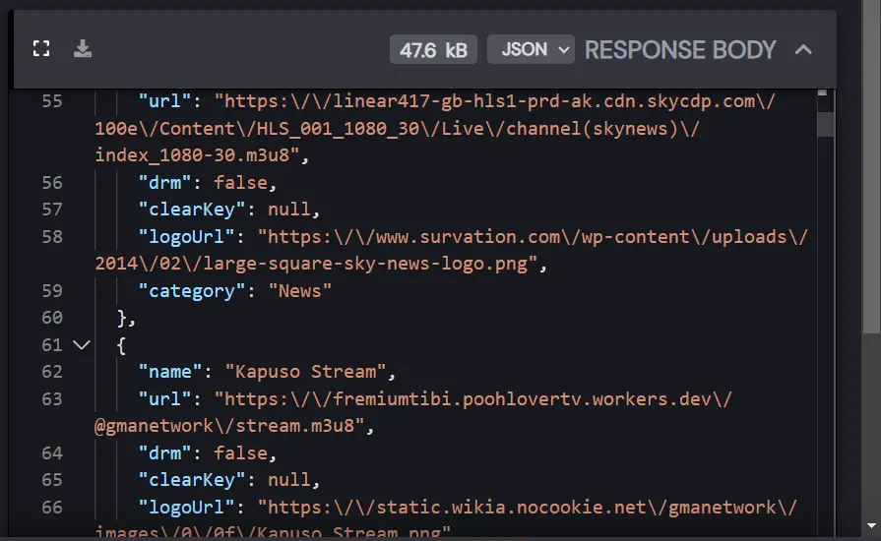Click line number 55 in gutter
This screenshot has height=541, width=881.
52,101
